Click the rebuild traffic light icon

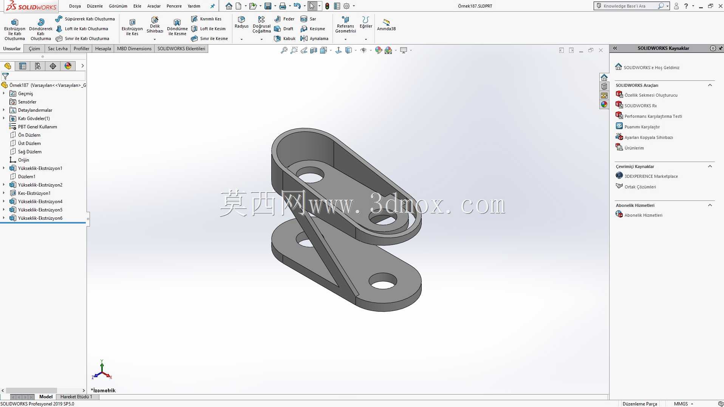pos(327,6)
